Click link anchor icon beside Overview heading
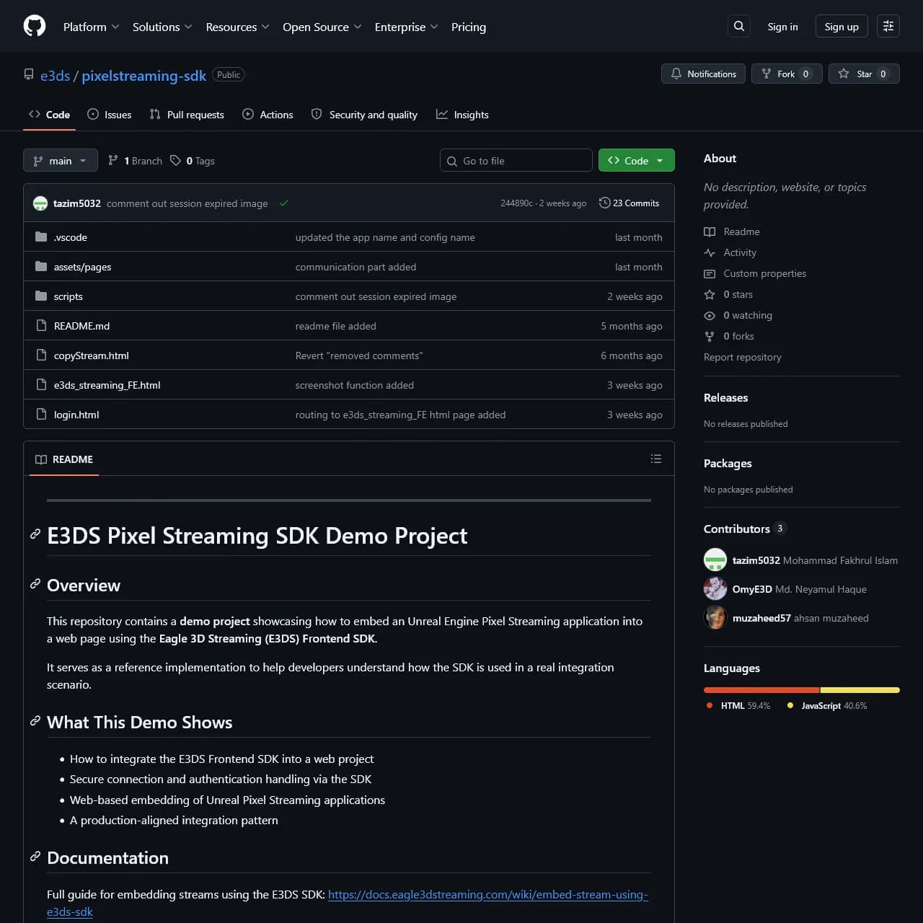923x923 pixels. [35, 584]
